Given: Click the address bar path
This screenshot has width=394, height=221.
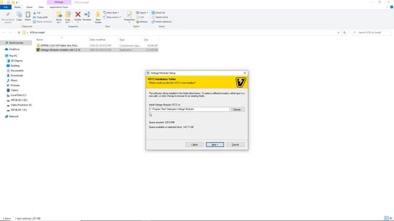Looking at the screenshot, I should pos(37,33).
